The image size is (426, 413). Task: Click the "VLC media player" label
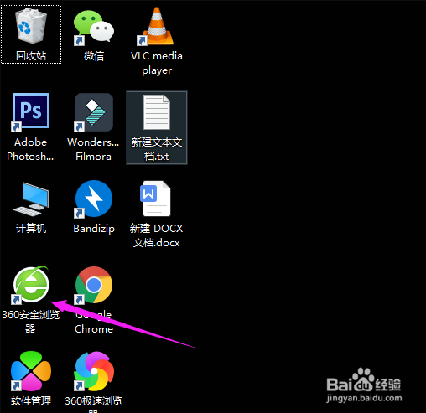(157, 63)
